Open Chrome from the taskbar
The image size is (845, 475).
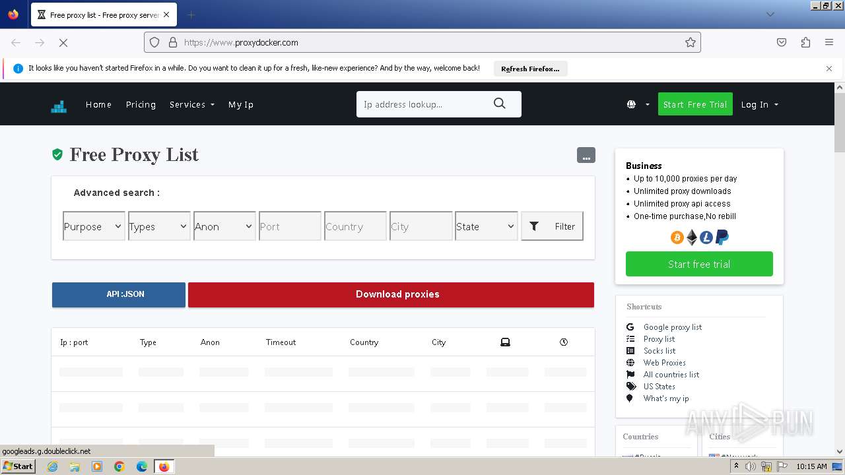[119, 466]
